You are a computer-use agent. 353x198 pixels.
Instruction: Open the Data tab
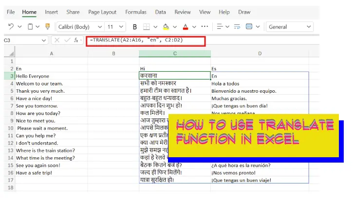(x=161, y=12)
